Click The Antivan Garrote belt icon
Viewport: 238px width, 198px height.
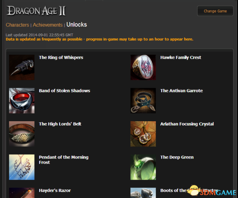coord(143,101)
